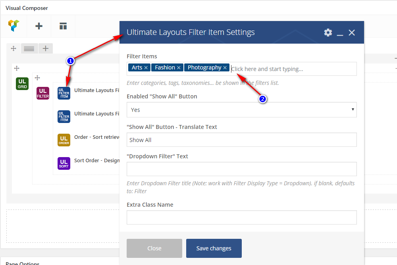
Task: Click the green UL Grid element icon
Action: (22, 84)
